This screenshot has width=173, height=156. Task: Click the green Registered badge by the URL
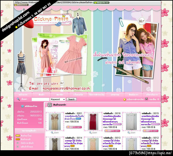tap(101, 3)
